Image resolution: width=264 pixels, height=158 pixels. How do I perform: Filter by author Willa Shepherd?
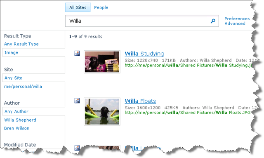[x=20, y=120]
